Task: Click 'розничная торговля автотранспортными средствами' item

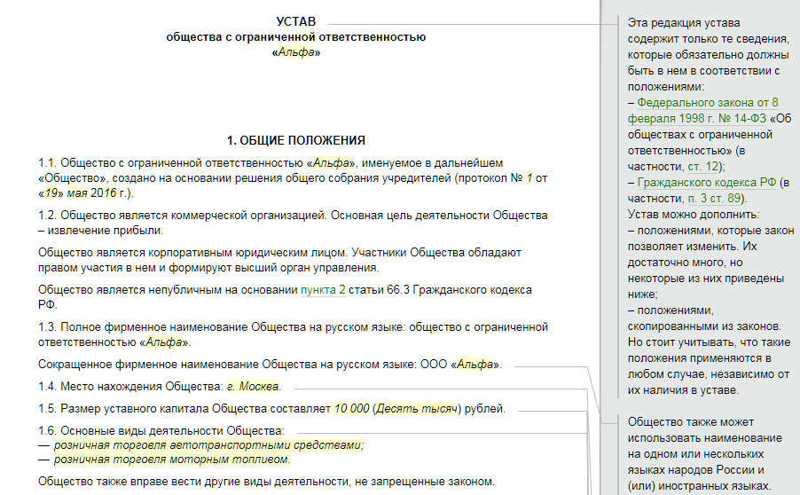Action: [x=208, y=445]
